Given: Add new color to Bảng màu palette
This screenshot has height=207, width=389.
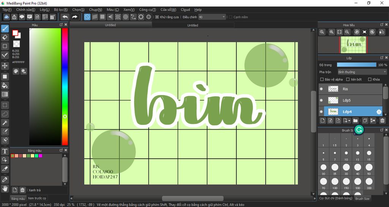Looking at the screenshot, I should 15,190.
